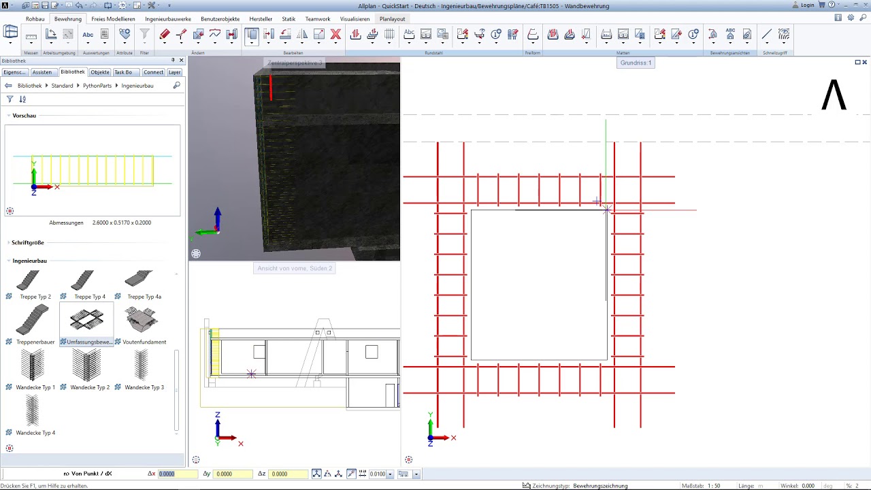Switch to the Objekte palette tab
The image size is (871, 490).
click(x=100, y=72)
